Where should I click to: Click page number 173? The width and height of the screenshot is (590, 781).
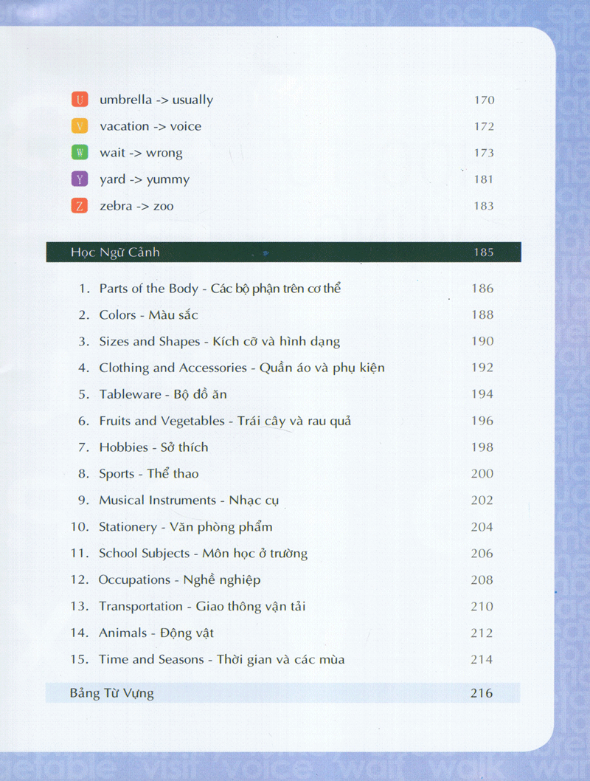484,153
